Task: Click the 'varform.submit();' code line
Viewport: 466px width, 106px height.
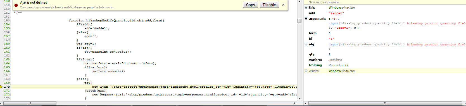Action: pyautogui.click(x=109, y=71)
